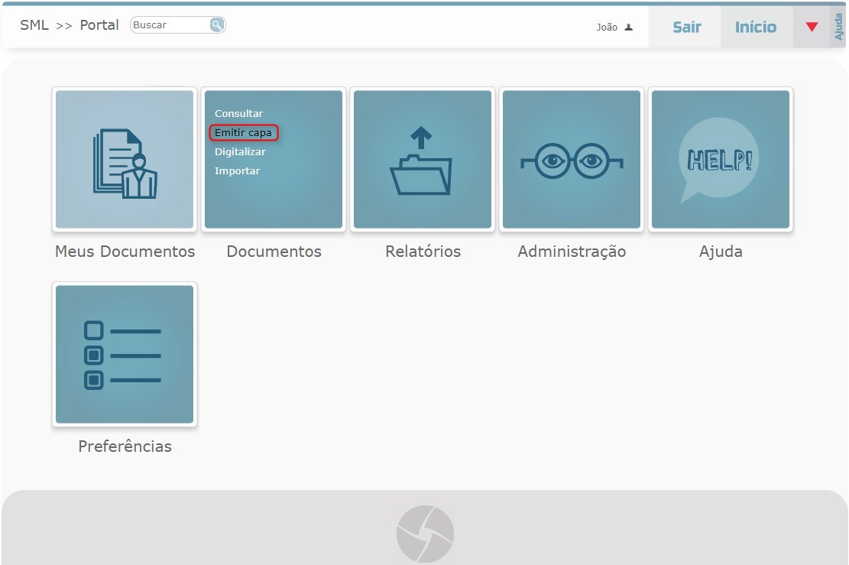The width and height of the screenshot is (849, 565).
Task: Click the Início button
Action: point(755,28)
